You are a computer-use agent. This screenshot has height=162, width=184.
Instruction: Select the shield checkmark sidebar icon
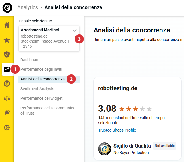[x=7, y=54]
